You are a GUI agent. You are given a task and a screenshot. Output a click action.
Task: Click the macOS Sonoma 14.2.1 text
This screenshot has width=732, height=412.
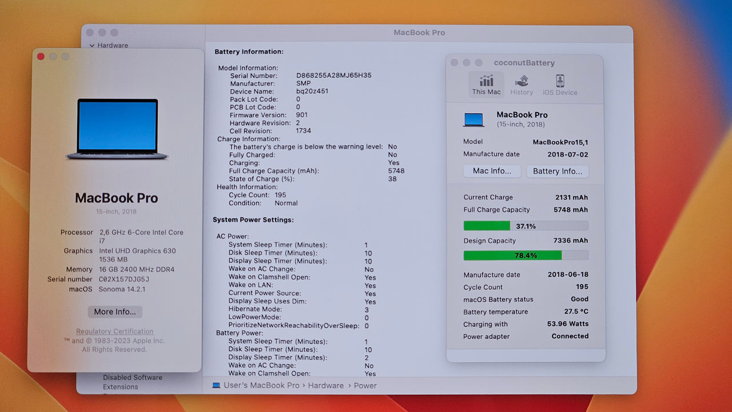[x=122, y=289]
